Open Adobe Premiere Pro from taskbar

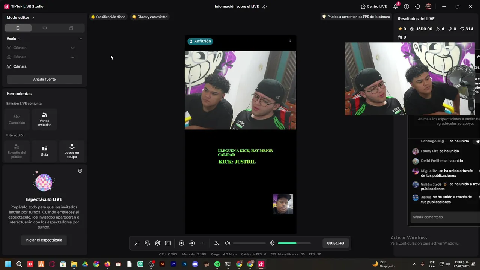173,264
